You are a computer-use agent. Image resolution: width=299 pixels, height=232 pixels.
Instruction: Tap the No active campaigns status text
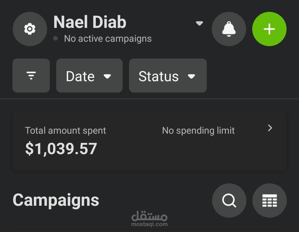click(108, 38)
